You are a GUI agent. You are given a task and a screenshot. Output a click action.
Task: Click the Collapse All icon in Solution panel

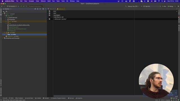coord(40,9)
